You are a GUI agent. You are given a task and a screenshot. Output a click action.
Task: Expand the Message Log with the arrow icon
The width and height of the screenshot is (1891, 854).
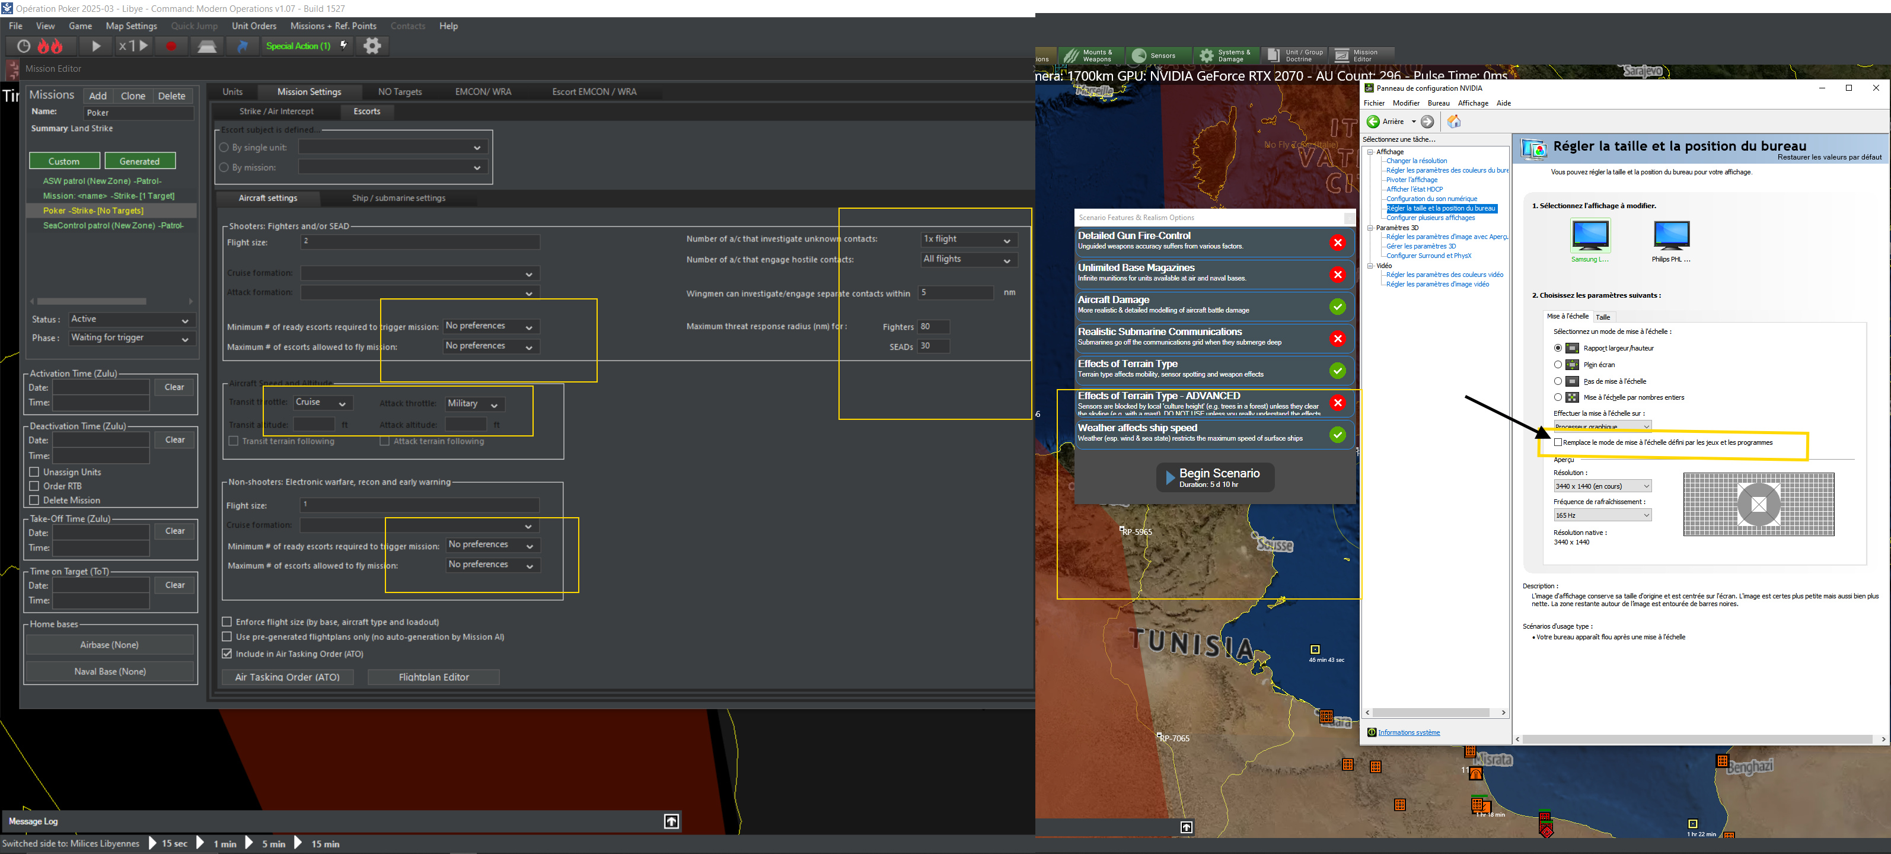tap(671, 821)
